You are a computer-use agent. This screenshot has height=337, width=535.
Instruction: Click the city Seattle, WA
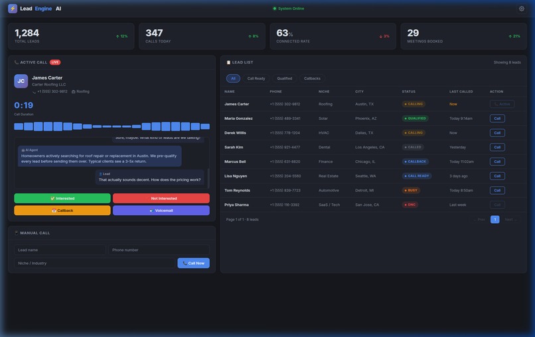click(x=366, y=176)
